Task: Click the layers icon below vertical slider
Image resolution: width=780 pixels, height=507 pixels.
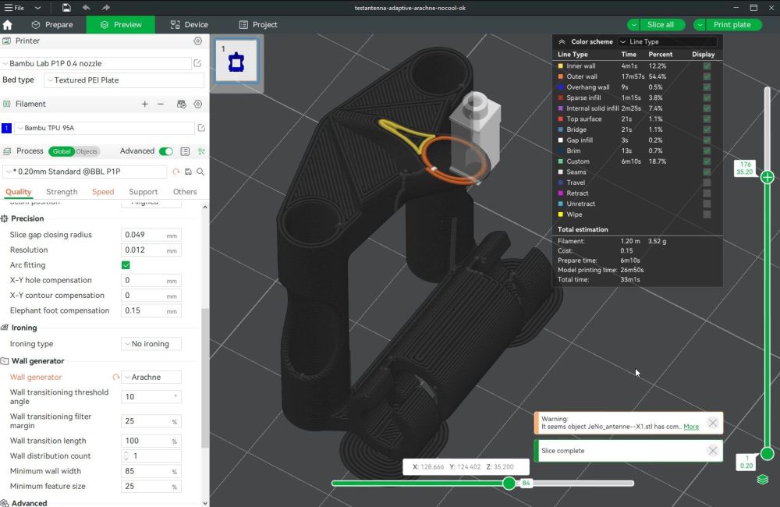Action: (763, 479)
